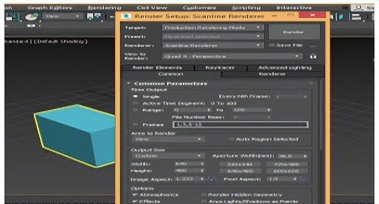Screen dimensions: 379x204
Task: Choose the 720x486 preset button
Action: (x=287, y=164)
